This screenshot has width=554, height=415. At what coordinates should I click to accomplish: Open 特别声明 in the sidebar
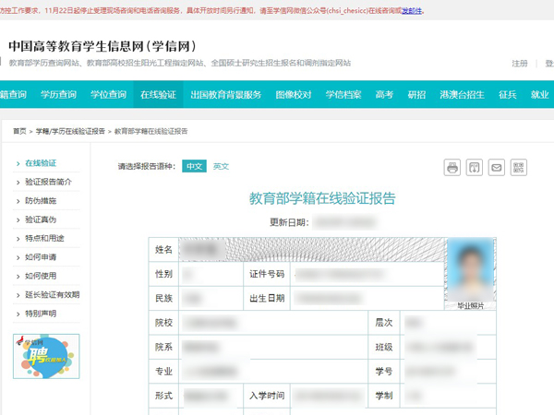[41, 313]
